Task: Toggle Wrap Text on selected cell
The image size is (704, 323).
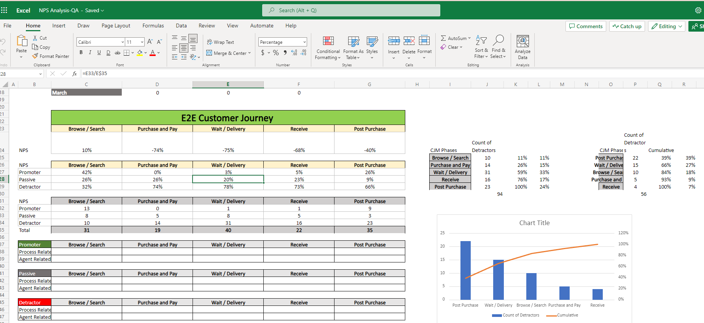Action: tap(220, 42)
